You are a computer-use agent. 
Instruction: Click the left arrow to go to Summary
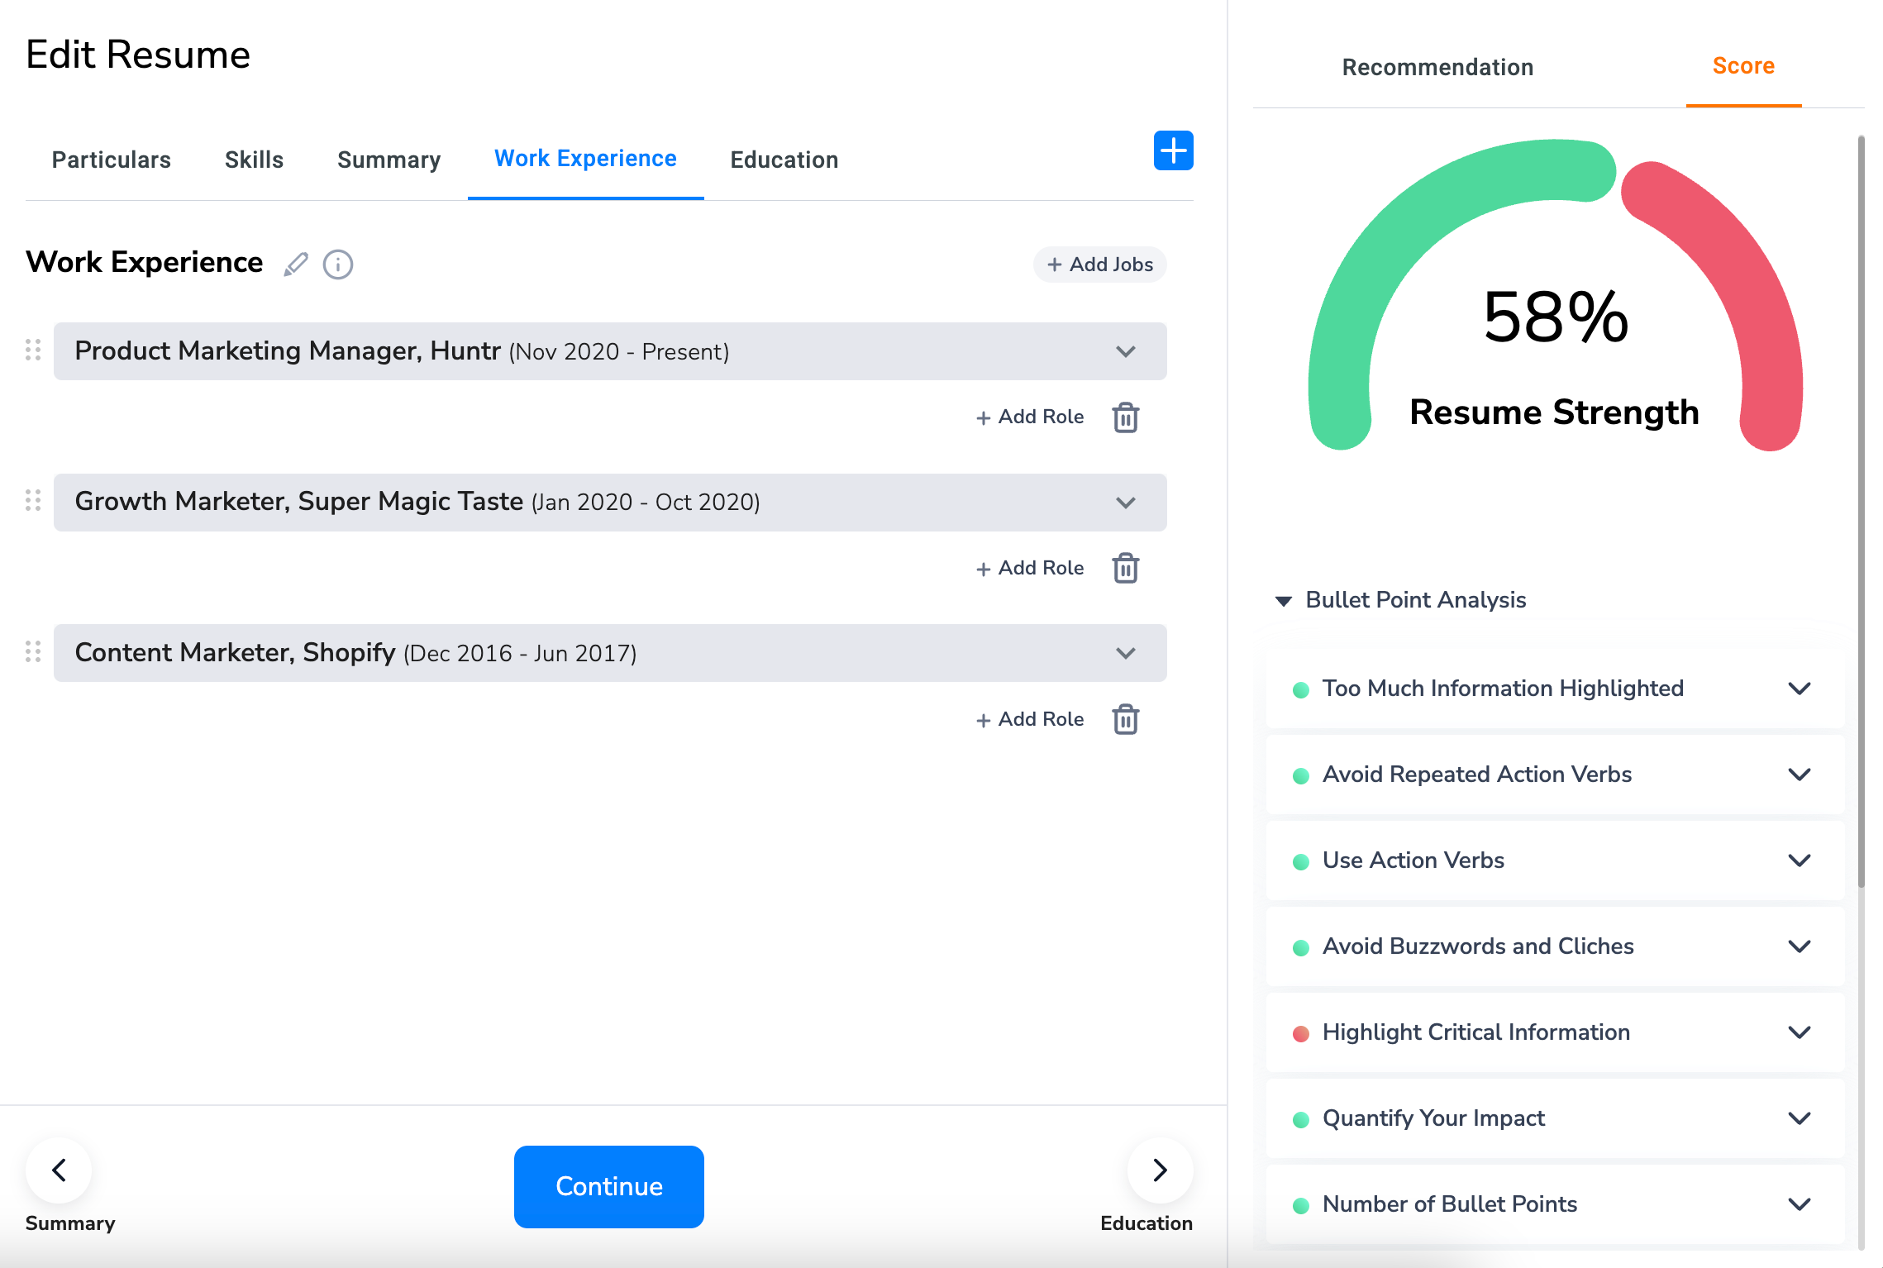point(59,1170)
